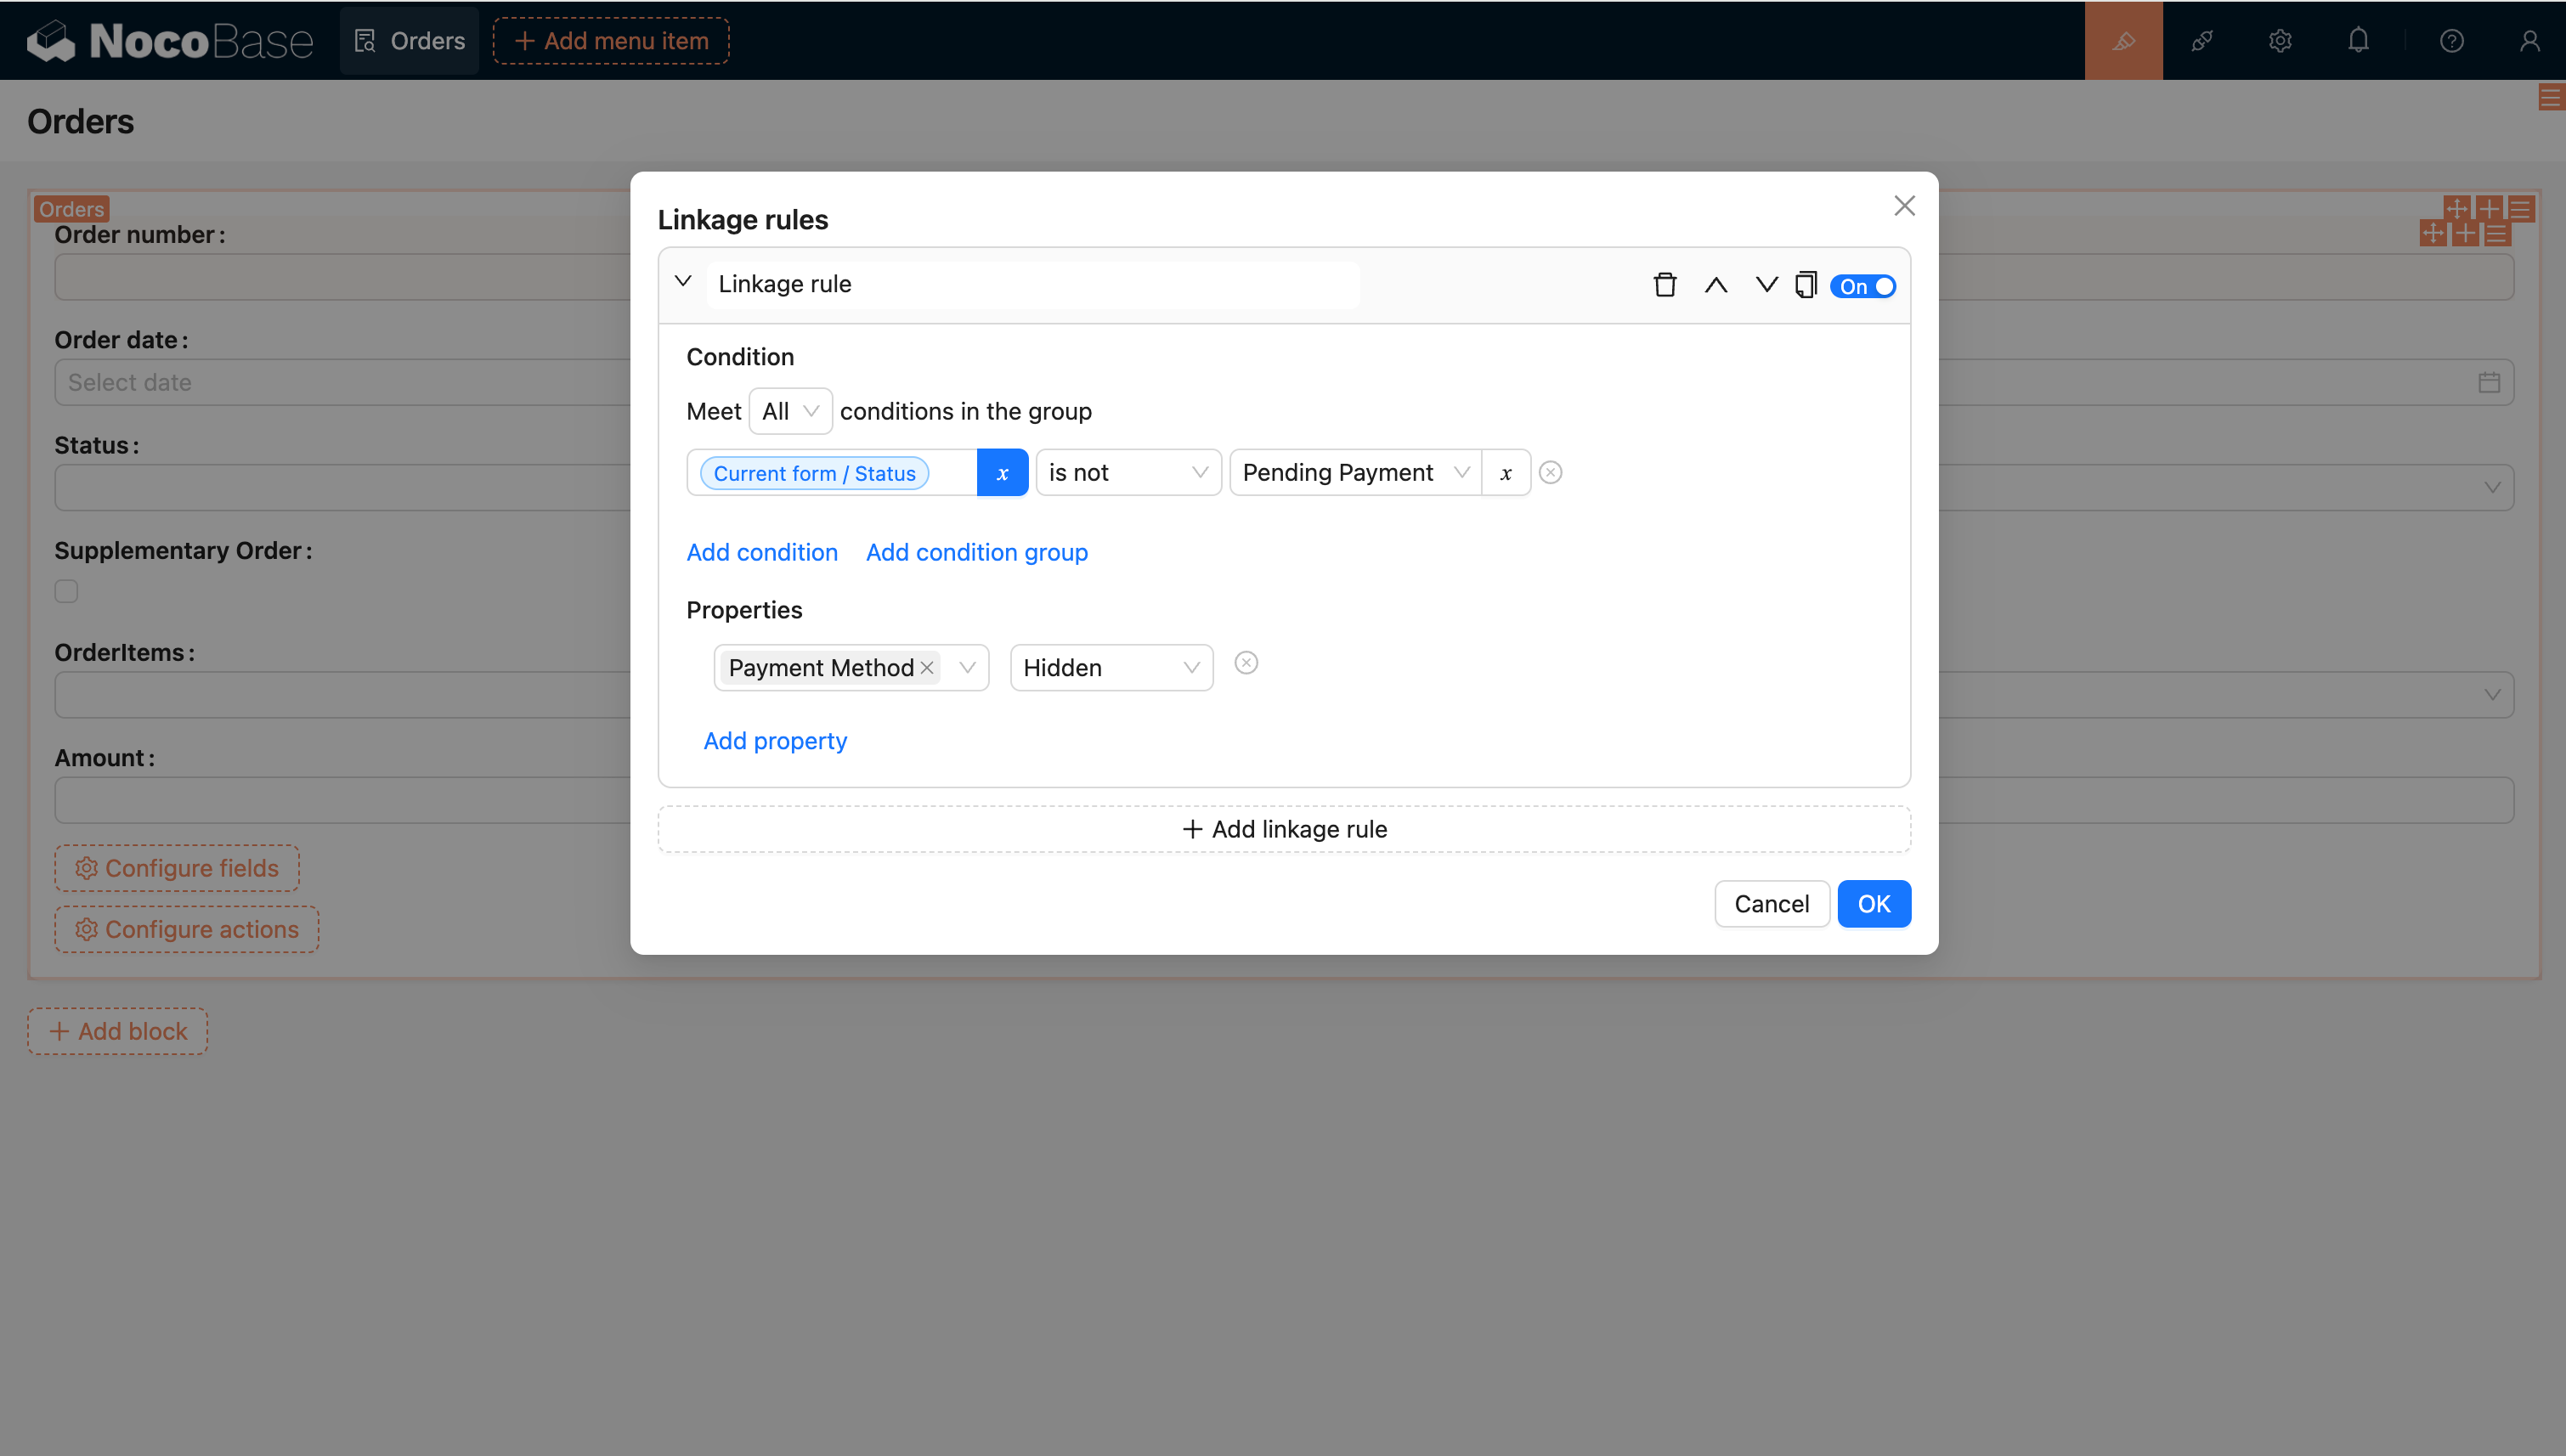The height and width of the screenshot is (1456, 2566).
Task: Remove the Payment Method property row
Action: tap(1245, 663)
